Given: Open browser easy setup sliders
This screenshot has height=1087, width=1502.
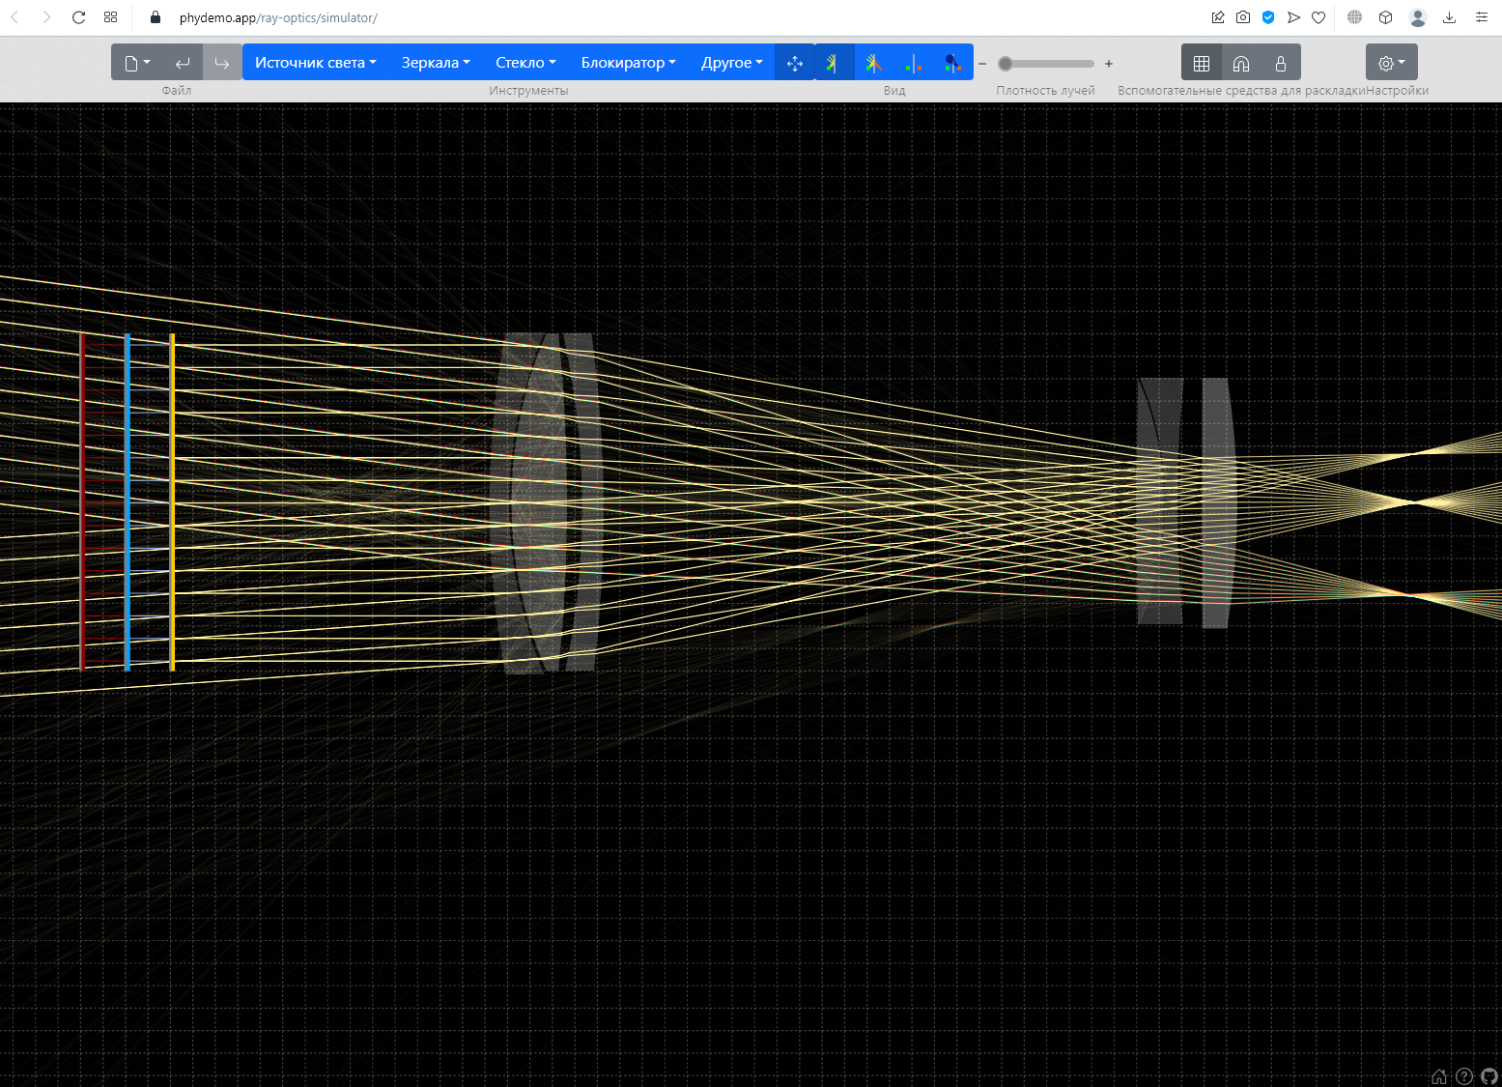Looking at the screenshot, I should pyautogui.click(x=1482, y=17).
